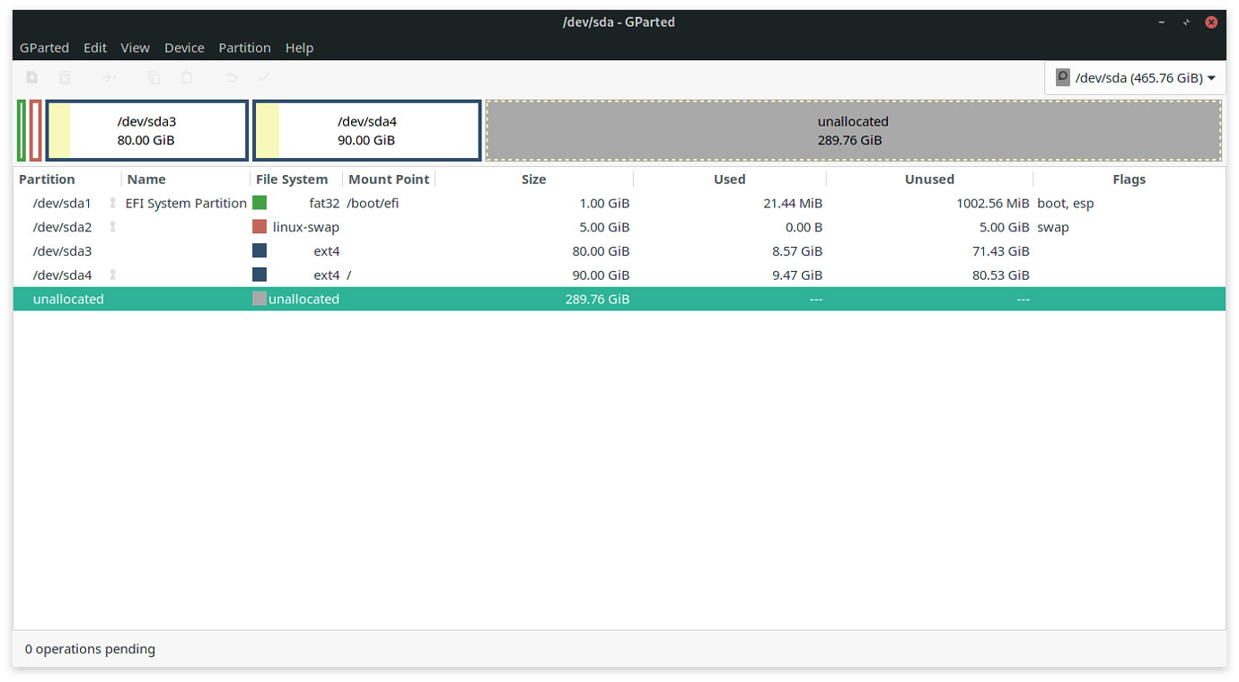Click the EFI System Partition name
Image resolution: width=1239 pixels, height=682 pixels.
186,203
